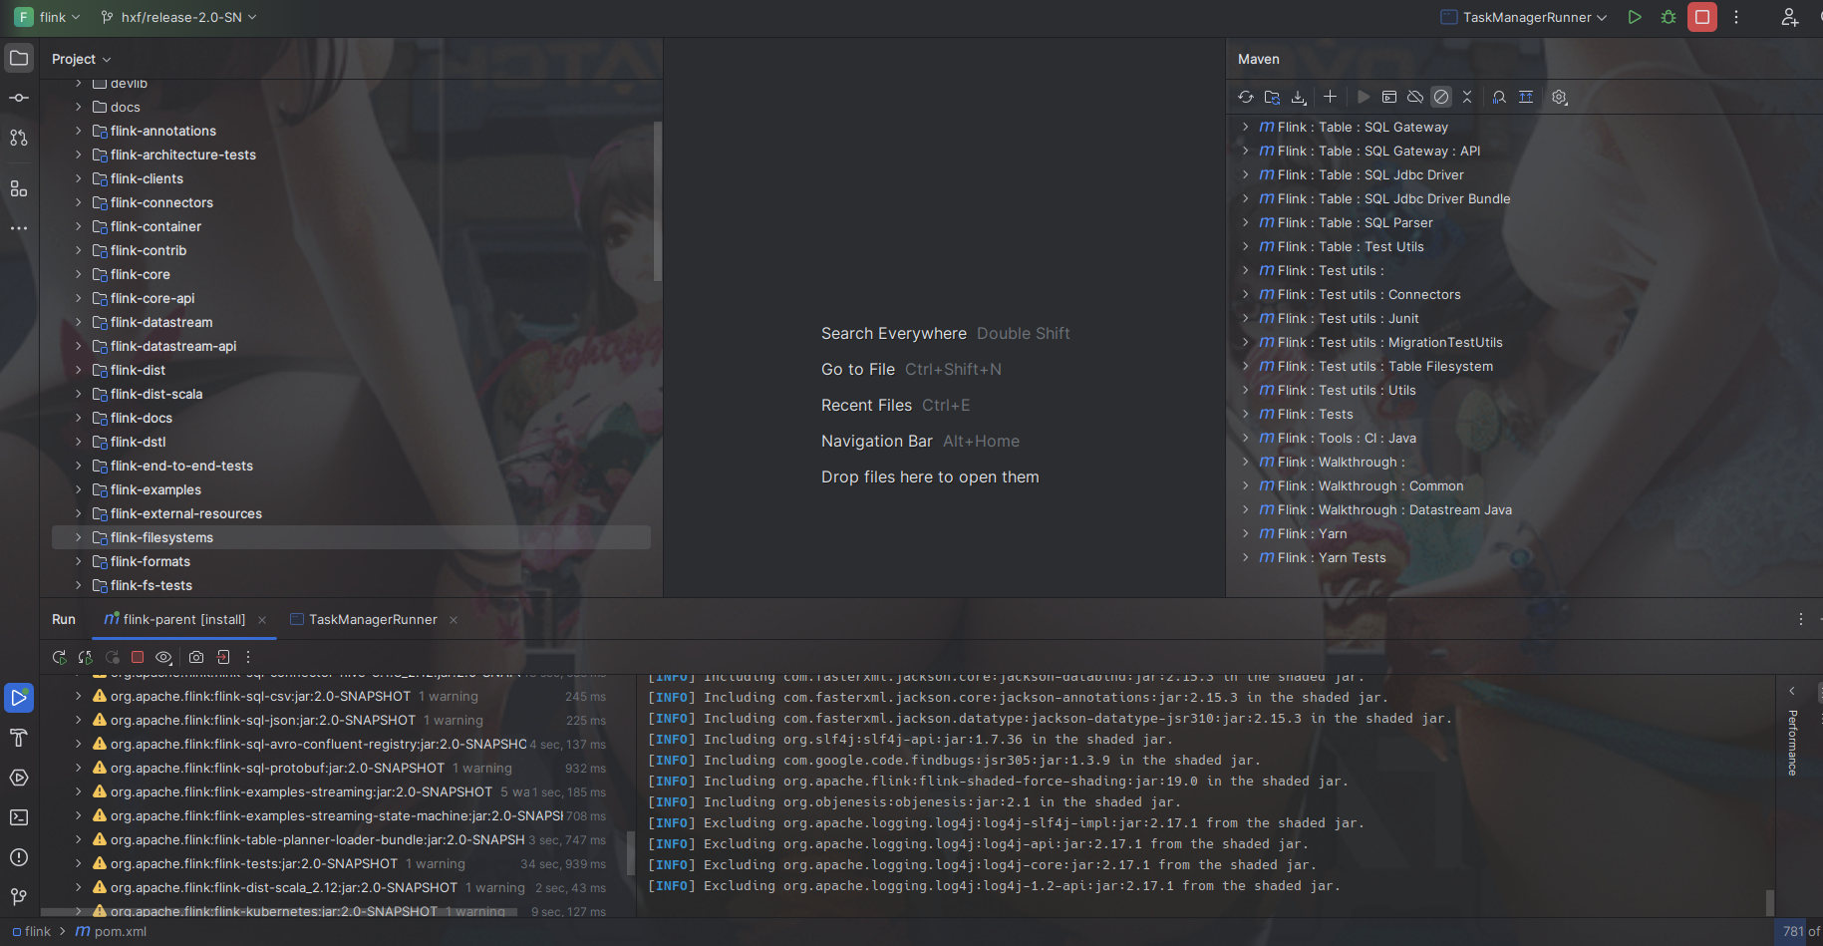Click flink breadcrumb in status bar
Screen dimensions: 1823x946
(x=31, y=932)
